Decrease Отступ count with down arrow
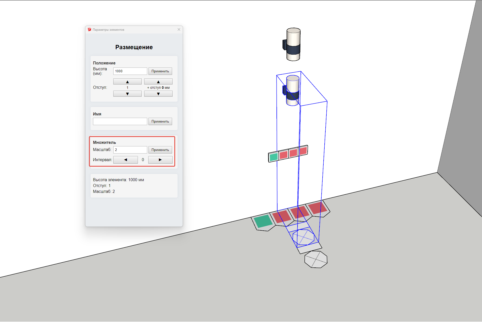 (x=127, y=94)
